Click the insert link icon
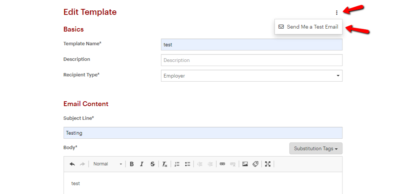The height and width of the screenshot is (194, 408). tap(222, 164)
